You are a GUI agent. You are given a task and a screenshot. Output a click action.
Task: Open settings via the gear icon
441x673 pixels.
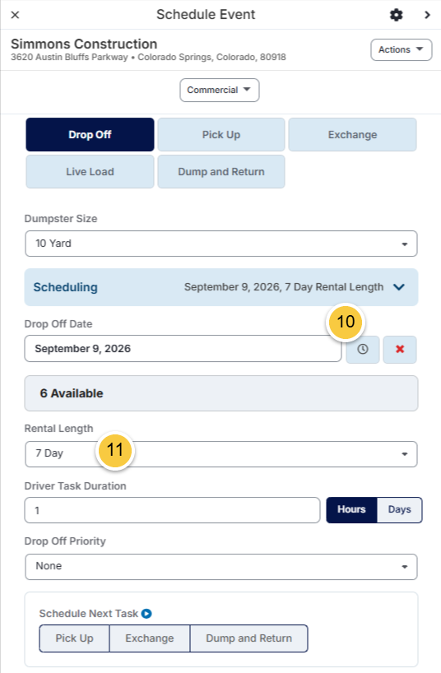pos(396,15)
